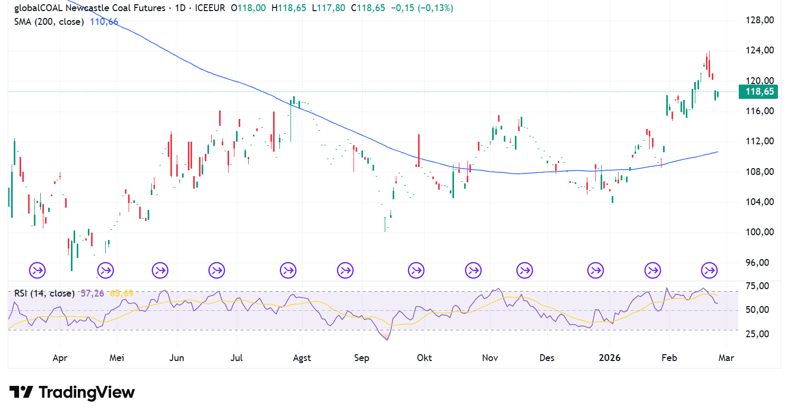Click the rollover marker just left of Des
This screenshot has width=789, height=416.
click(x=525, y=271)
